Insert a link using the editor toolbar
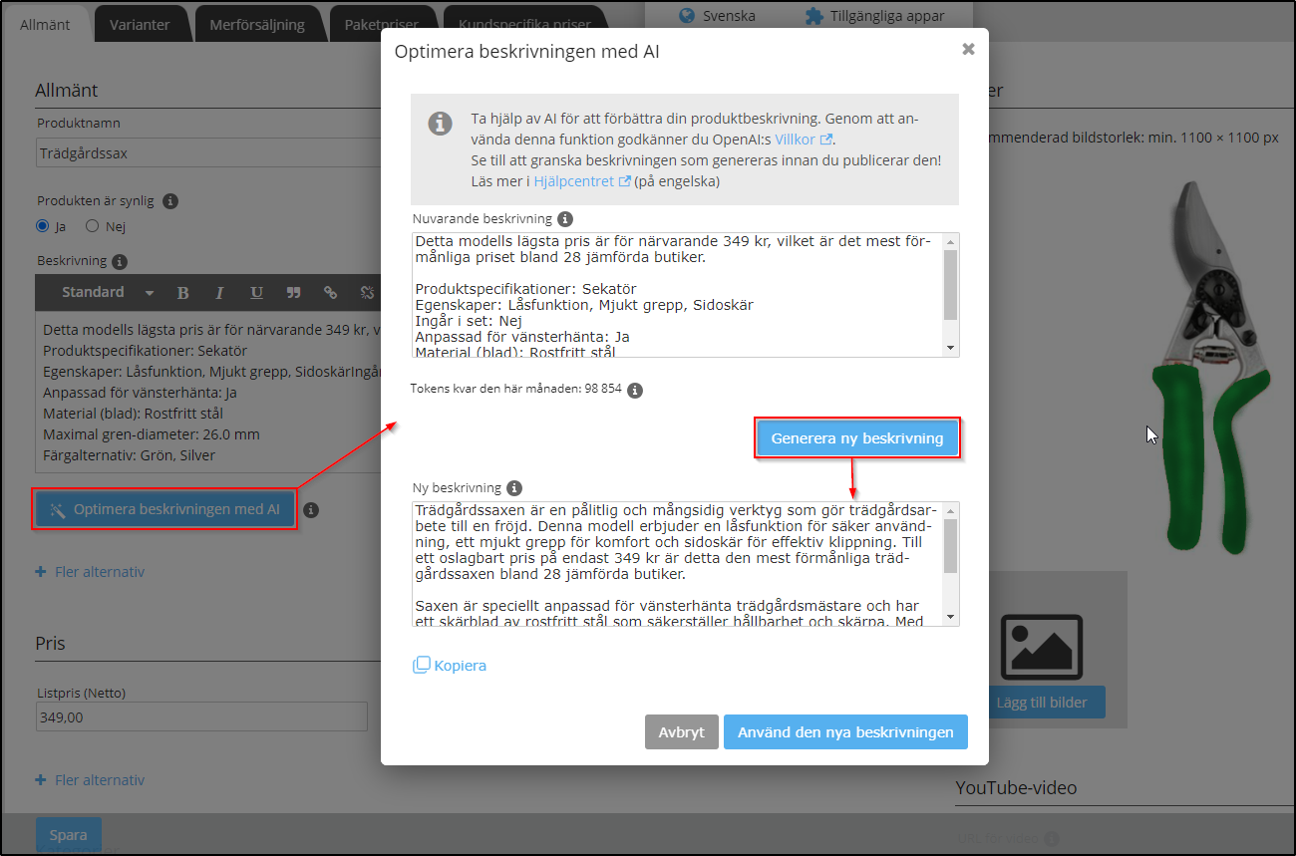This screenshot has height=856, width=1296. pyautogui.click(x=330, y=292)
